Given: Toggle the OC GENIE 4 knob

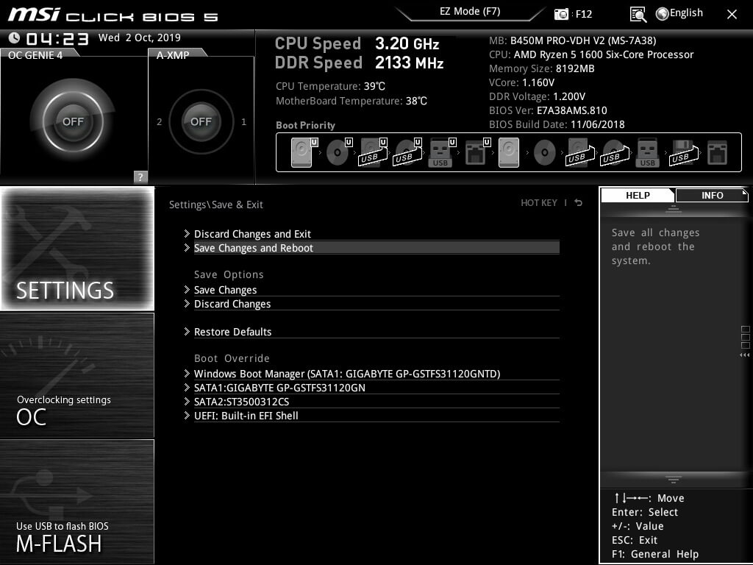Looking at the screenshot, I should 73,121.
